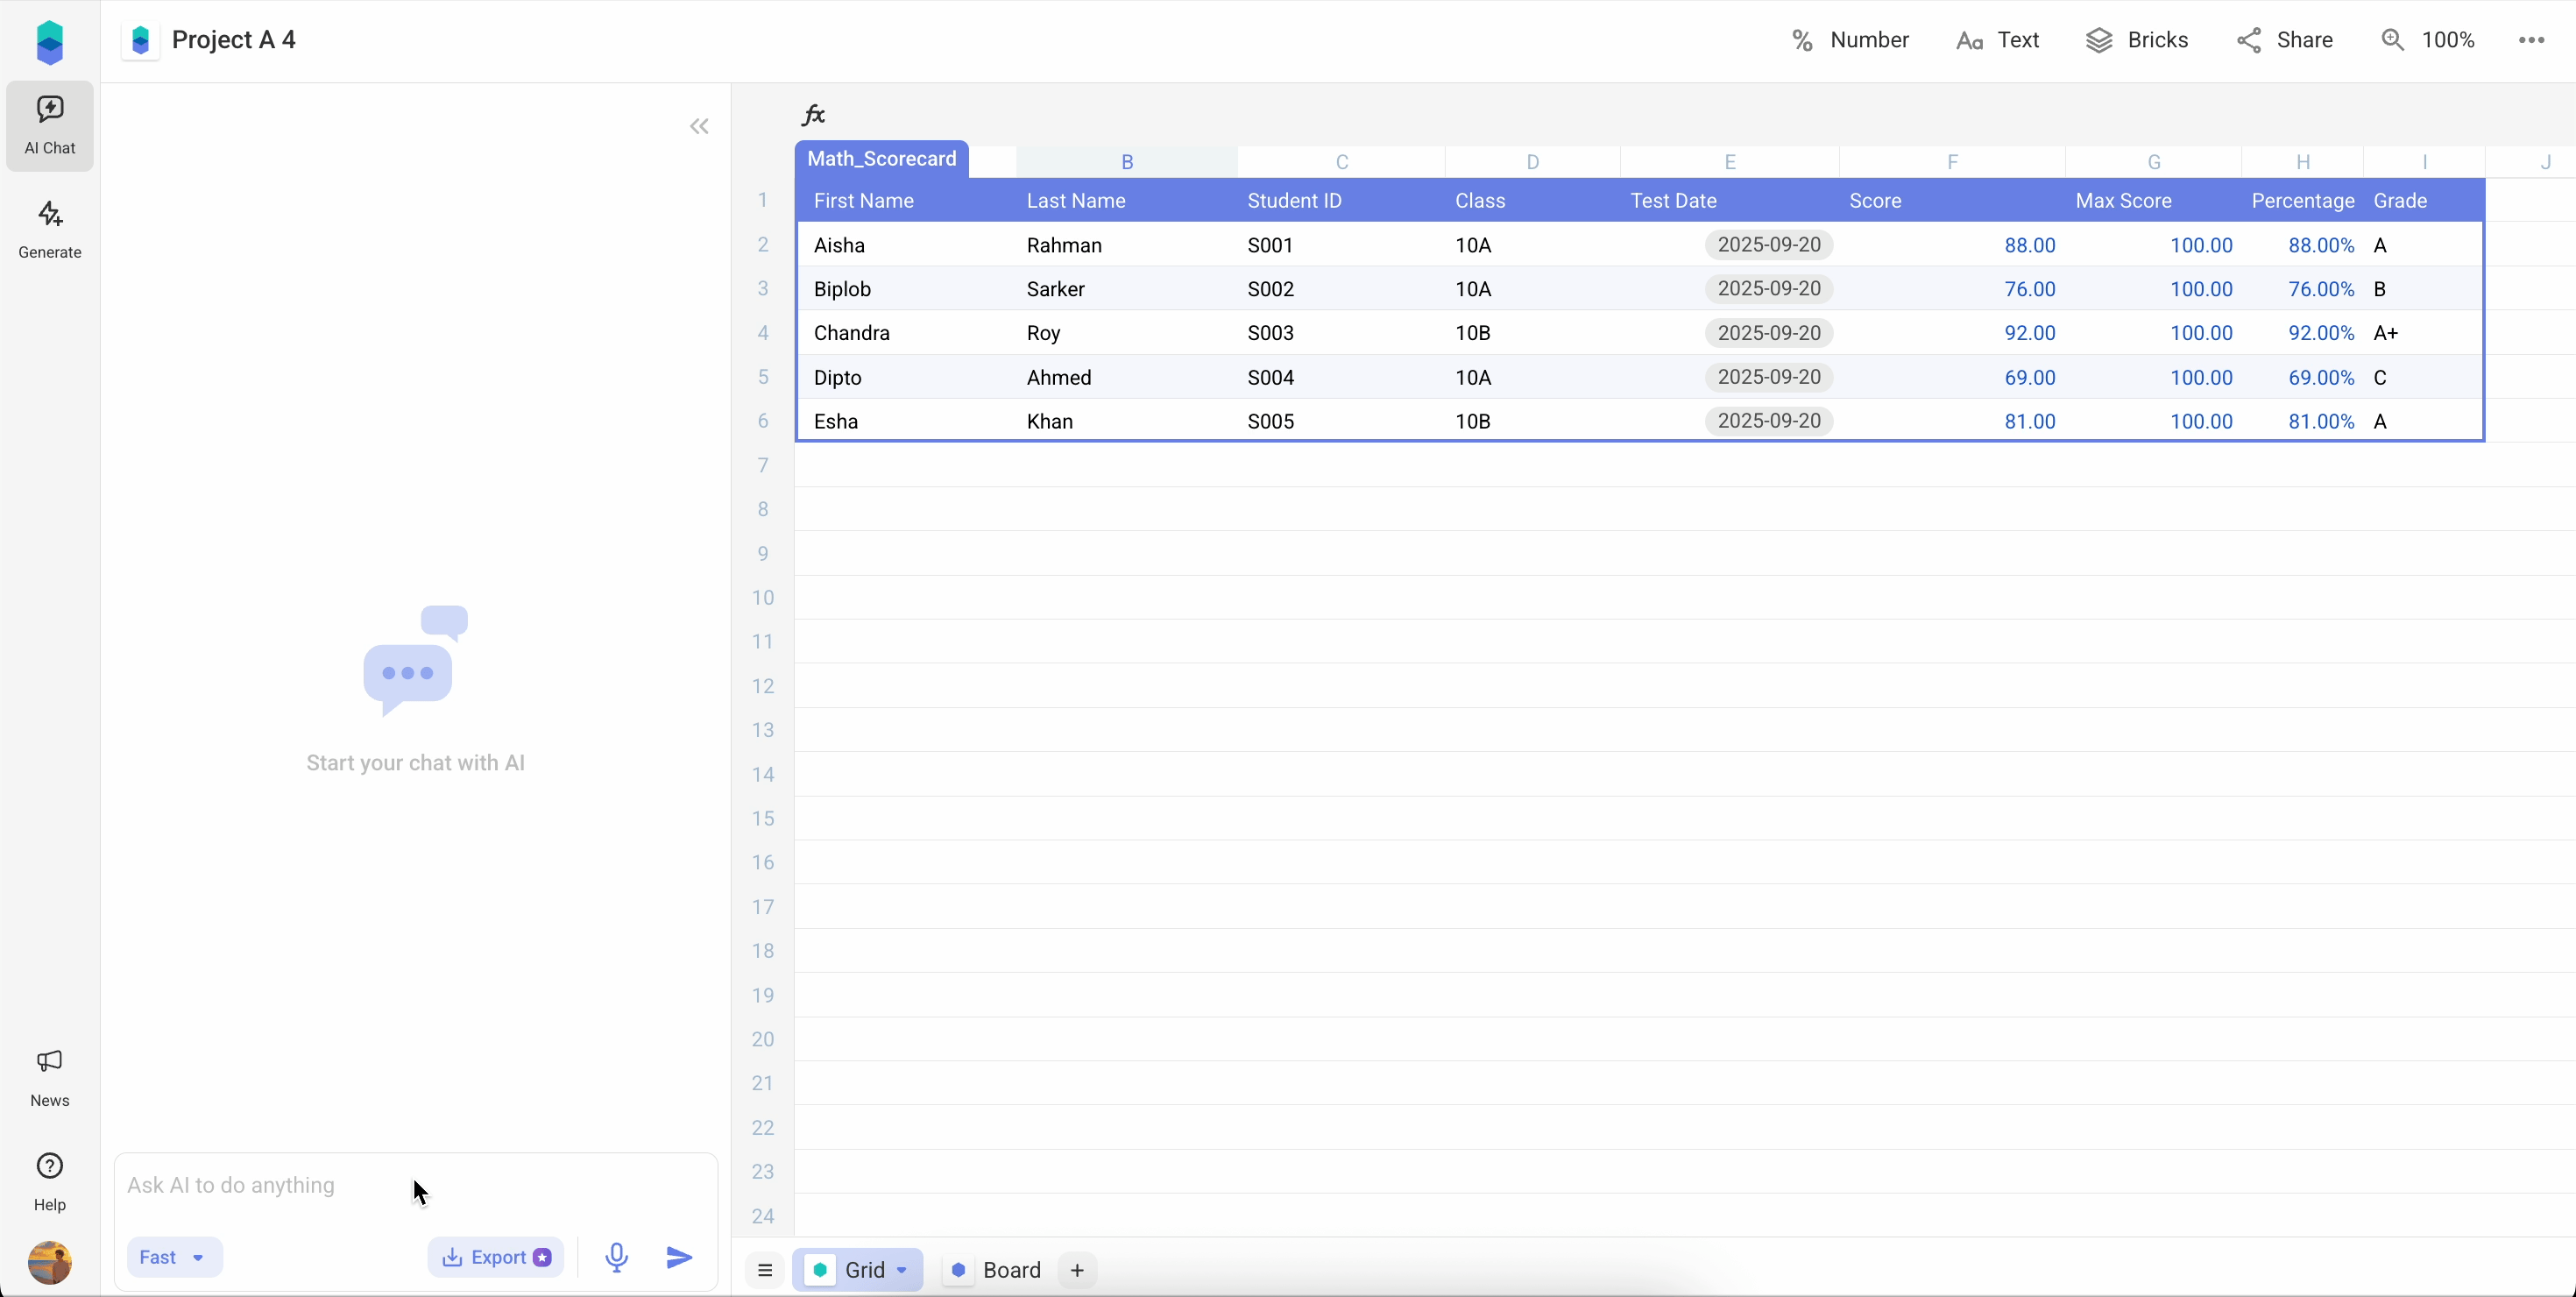Click the send message arrow
The height and width of the screenshot is (1297, 2576).
(x=678, y=1257)
